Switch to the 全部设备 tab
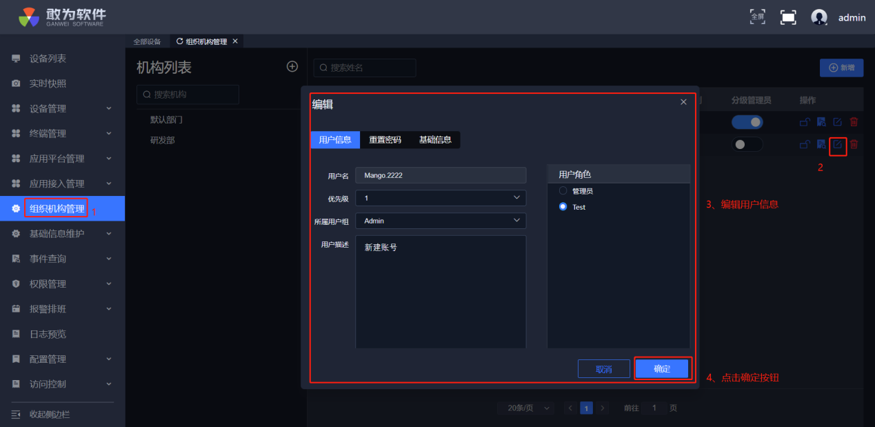The image size is (875, 427). click(147, 41)
